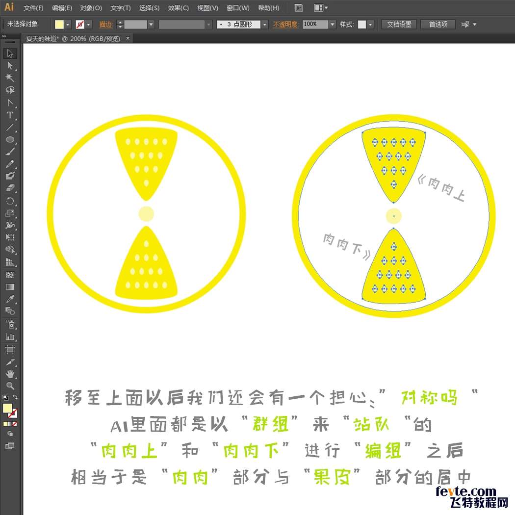Open the 3 点圆形 brush dropdown
Viewport: 515px width, 515px height.
(x=265, y=24)
